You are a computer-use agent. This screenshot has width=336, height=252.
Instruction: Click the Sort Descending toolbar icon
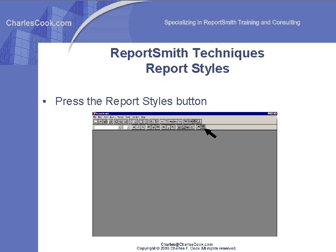156,121
